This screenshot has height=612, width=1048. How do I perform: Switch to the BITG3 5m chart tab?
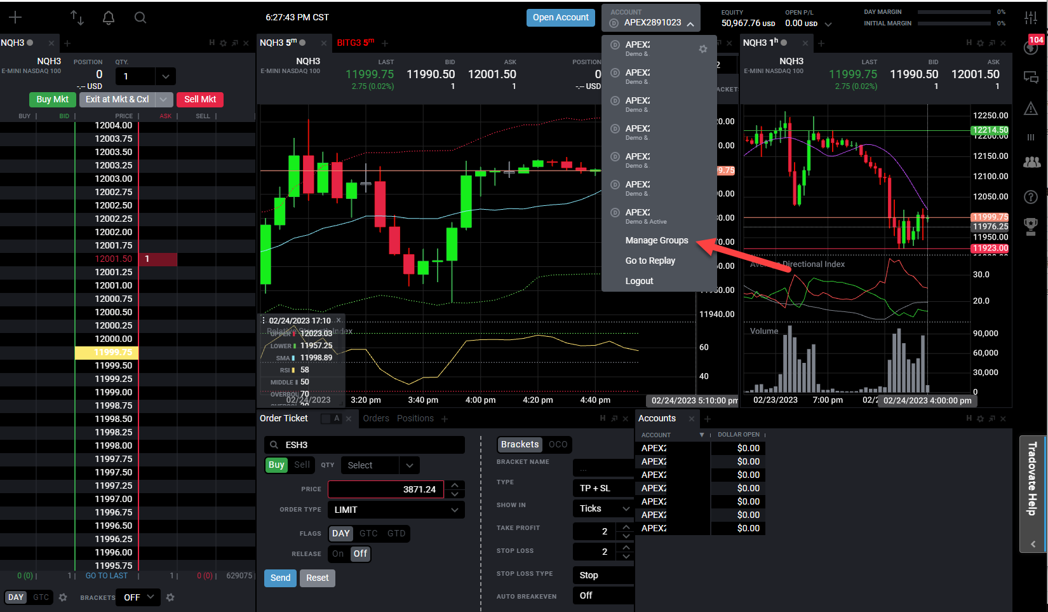tap(356, 43)
